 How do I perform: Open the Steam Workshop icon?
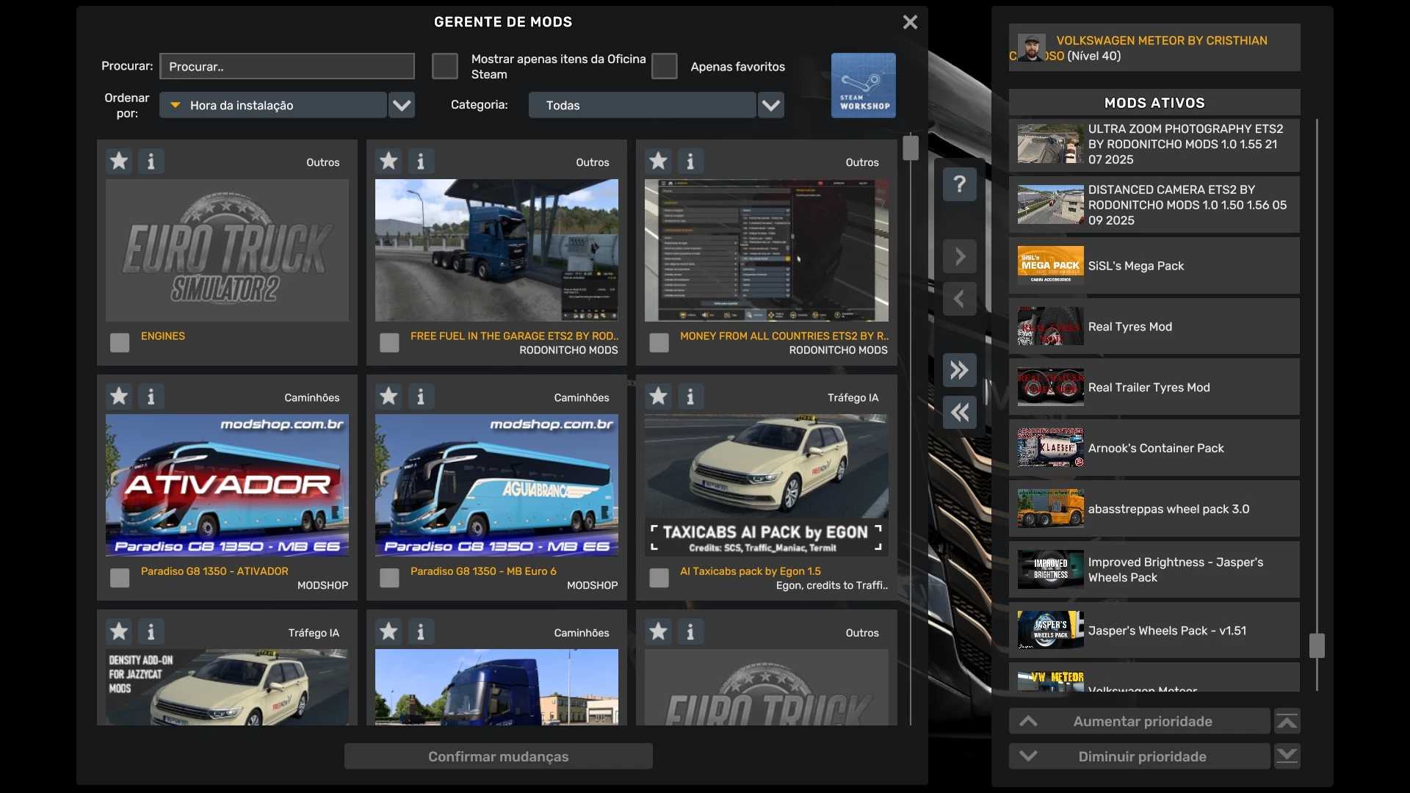(x=863, y=85)
